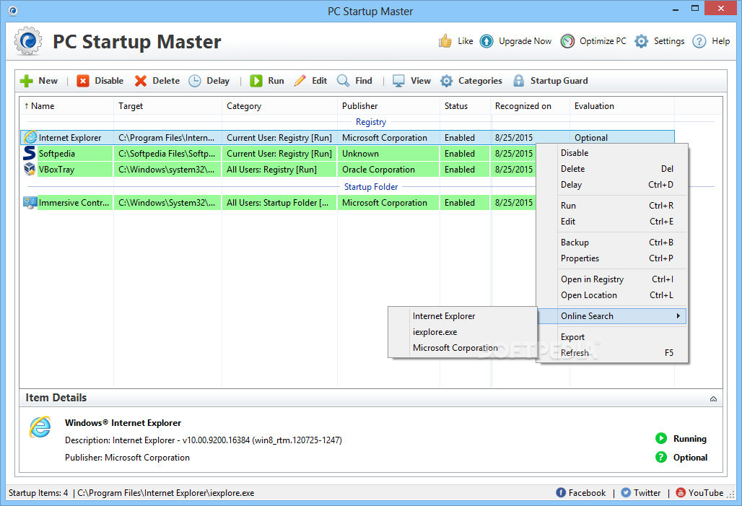Image resolution: width=742 pixels, height=506 pixels.
Task: Choose Refresh in the context menu
Action: (x=612, y=353)
